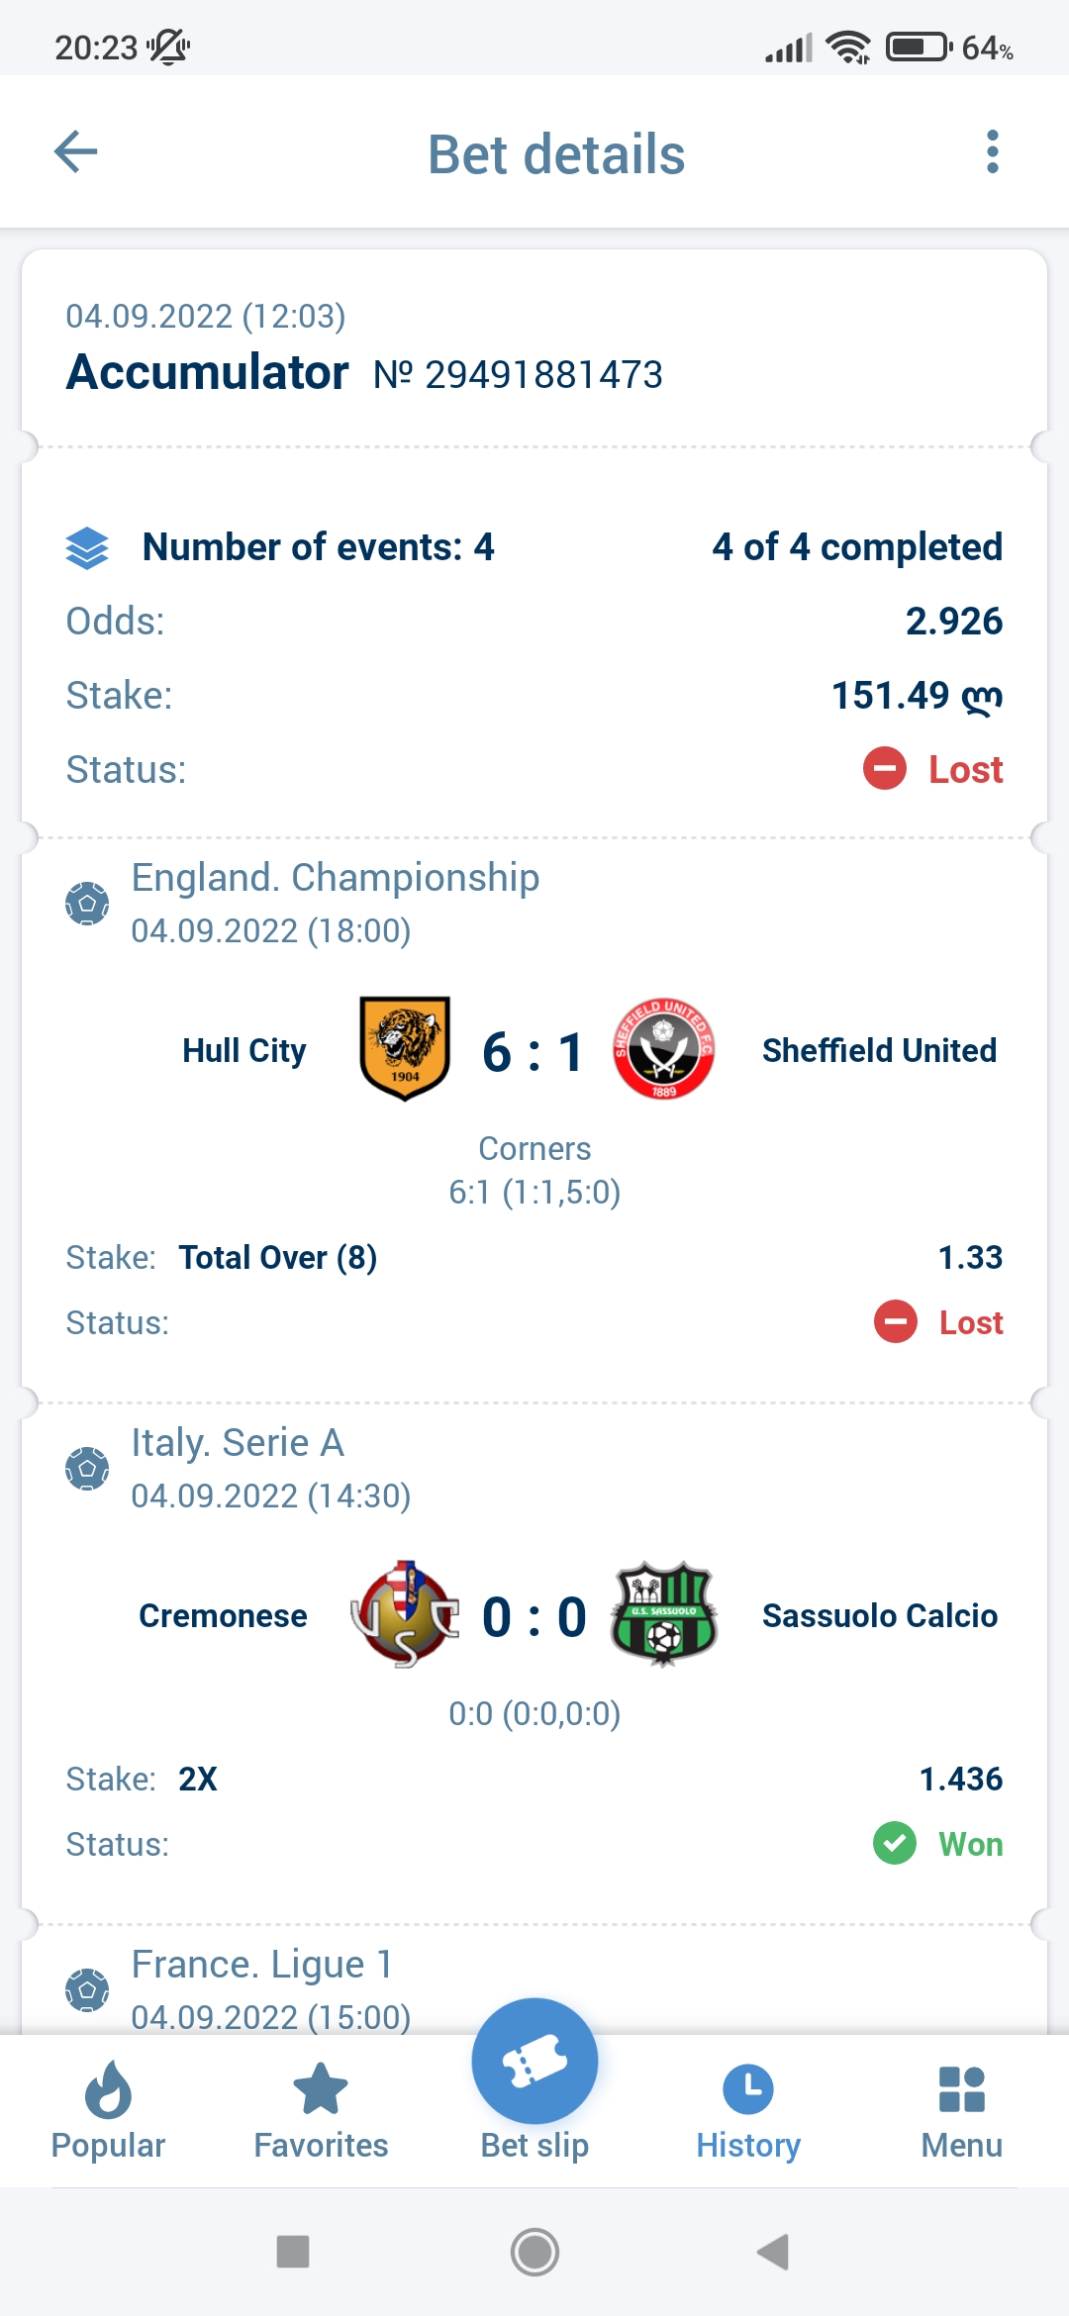
Task: Open the History tab
Action: tap(748, 2110)
